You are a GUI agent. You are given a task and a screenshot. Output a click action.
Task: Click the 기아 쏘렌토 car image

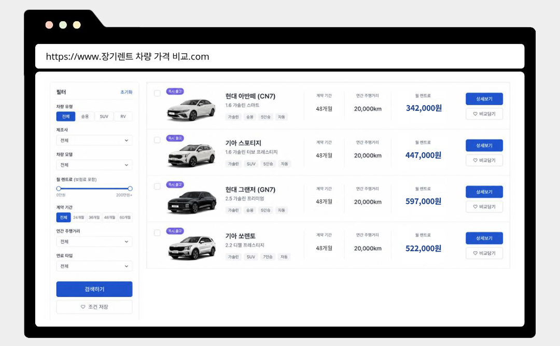[192, 248]
